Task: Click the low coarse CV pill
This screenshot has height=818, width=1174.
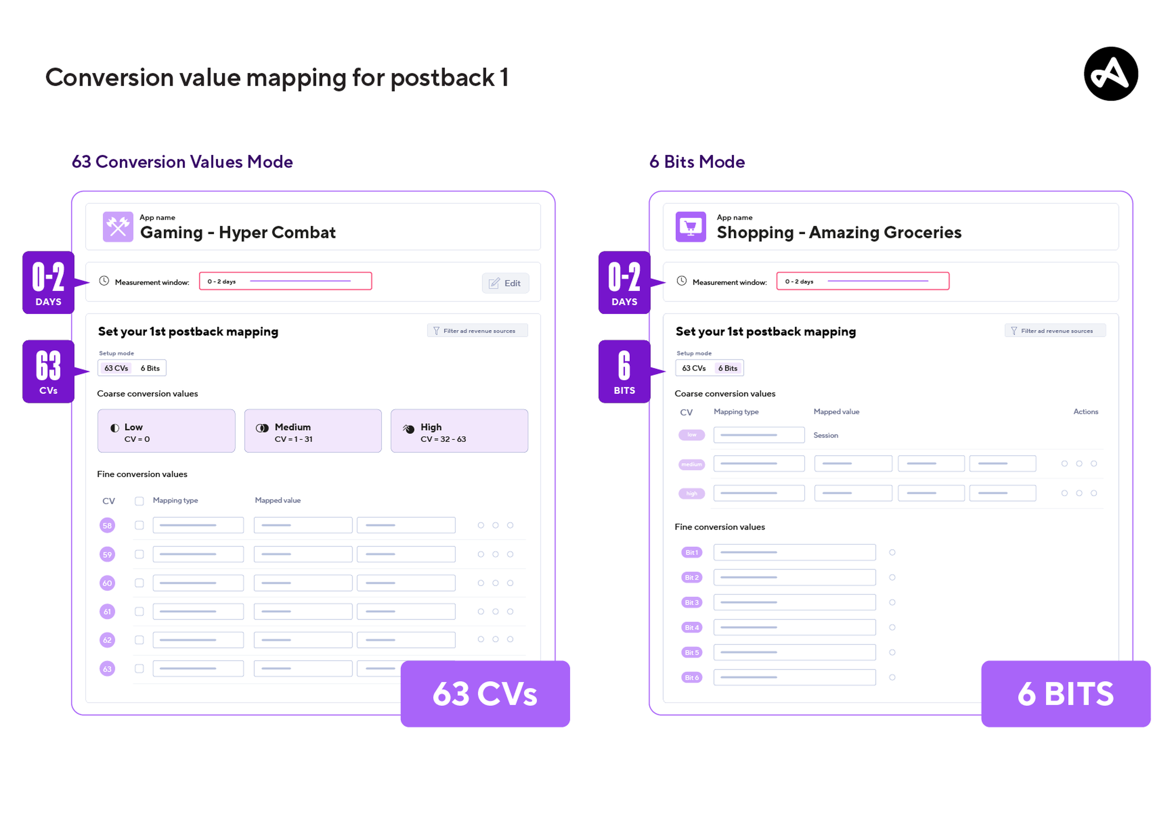Action: pos(691,435)
